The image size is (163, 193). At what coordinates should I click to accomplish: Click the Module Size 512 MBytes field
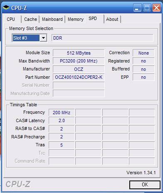(79, 53)
